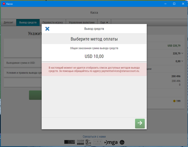This screenshot has height=147, width=188.
Task: Expand the Еще dropdown menu
Action: 104,23
